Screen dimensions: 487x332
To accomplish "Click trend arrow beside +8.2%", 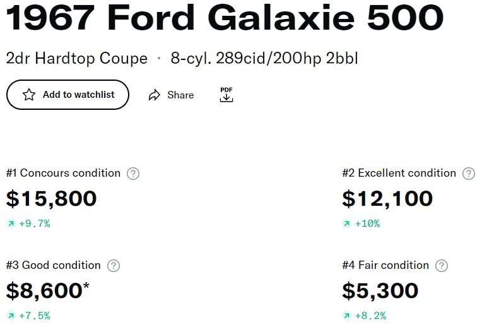I will (x=346, y=316).
